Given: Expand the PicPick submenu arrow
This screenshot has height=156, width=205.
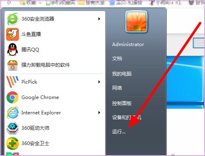Looking at the screenshot, I should click(x=99, y=82).
